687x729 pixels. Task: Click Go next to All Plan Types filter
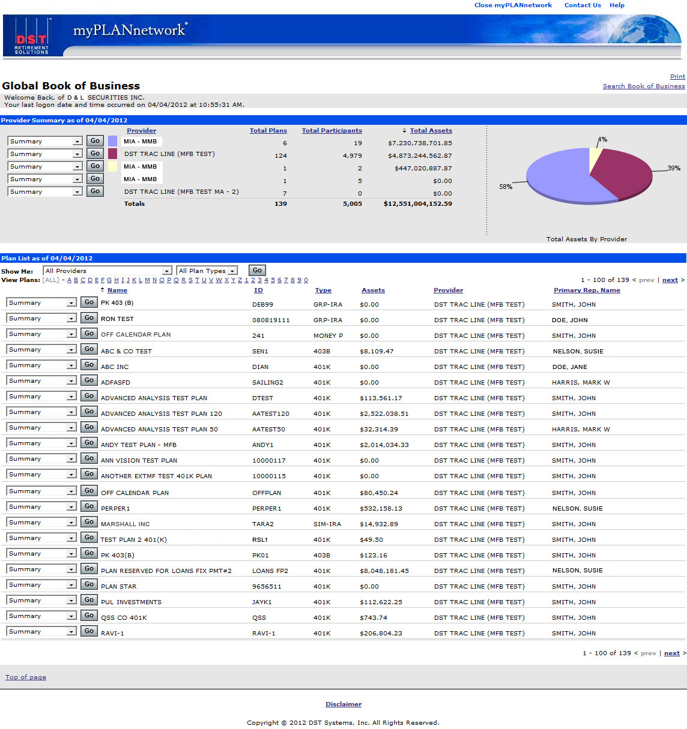click(257, 271)
